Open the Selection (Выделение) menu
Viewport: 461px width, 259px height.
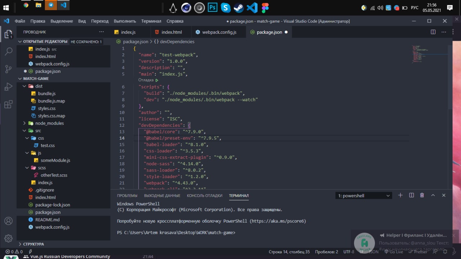point(62,21)
